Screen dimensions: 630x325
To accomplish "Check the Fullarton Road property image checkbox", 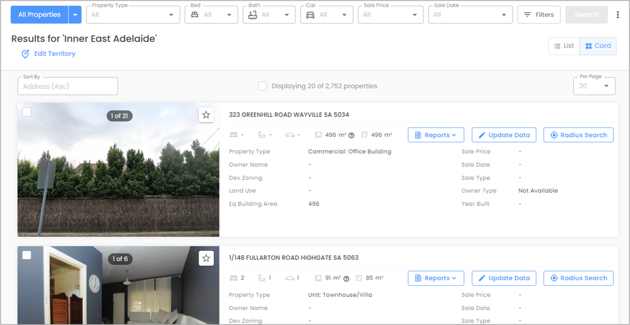I will [x=27, y=255].
